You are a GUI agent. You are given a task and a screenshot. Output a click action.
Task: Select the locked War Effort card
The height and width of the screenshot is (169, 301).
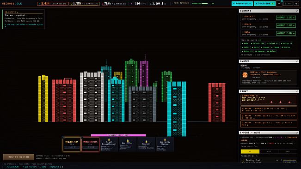(128, 144)
